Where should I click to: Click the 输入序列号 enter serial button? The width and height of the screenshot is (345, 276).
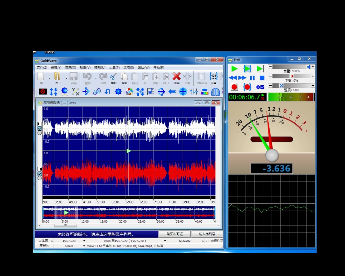point(207,234)
